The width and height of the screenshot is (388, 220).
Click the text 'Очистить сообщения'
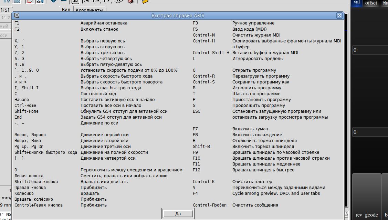coord(255,205)
